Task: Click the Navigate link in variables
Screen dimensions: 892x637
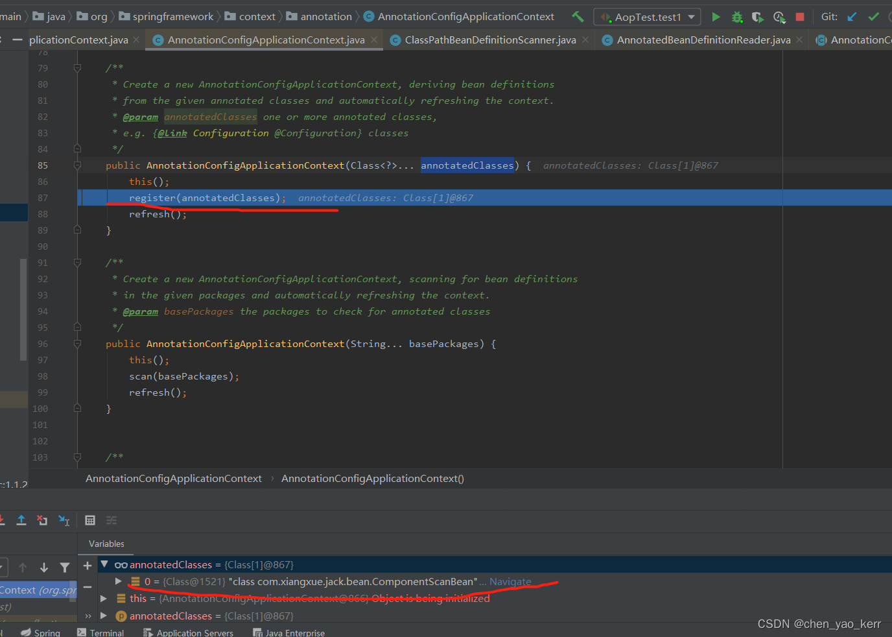Action: [510, 582]
